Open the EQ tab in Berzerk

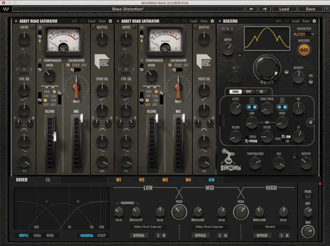click(x=261, y=92)
